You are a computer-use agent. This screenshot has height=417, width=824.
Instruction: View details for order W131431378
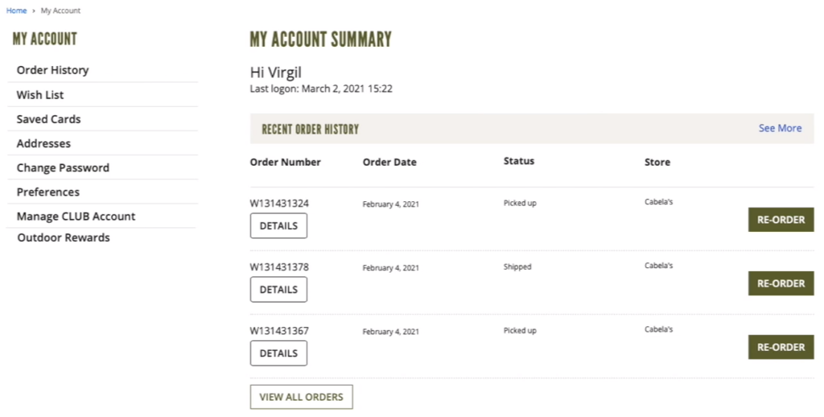pyautogui.click(x=278, y=289)
